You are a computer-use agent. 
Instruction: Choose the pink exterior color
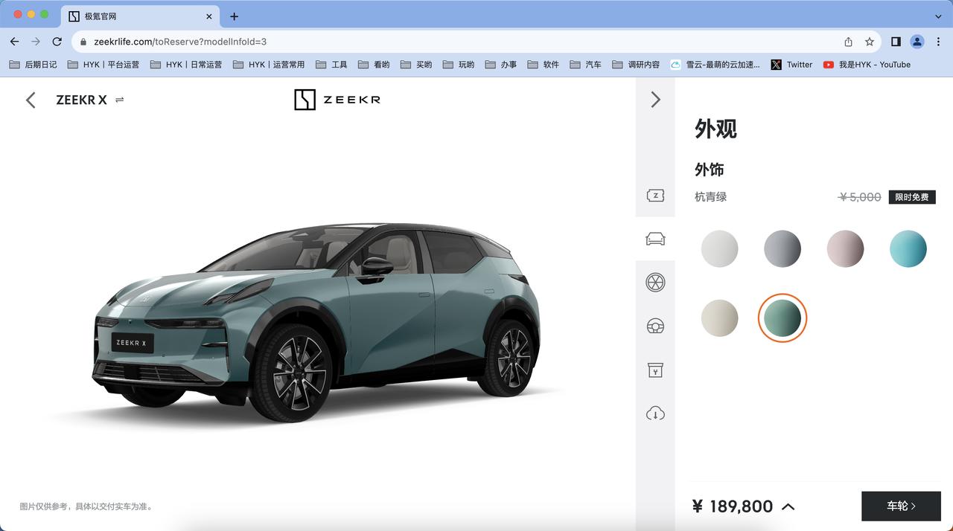tap(846, 248)
